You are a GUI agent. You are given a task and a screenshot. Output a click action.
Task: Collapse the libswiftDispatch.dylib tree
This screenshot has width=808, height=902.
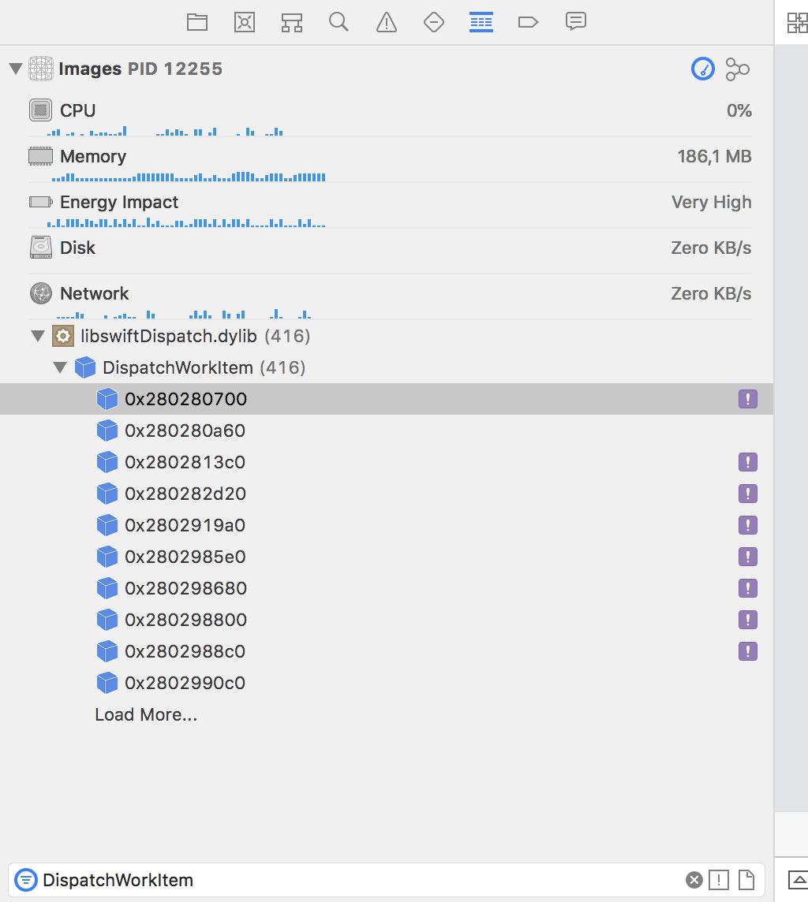(x=37, y=336)
